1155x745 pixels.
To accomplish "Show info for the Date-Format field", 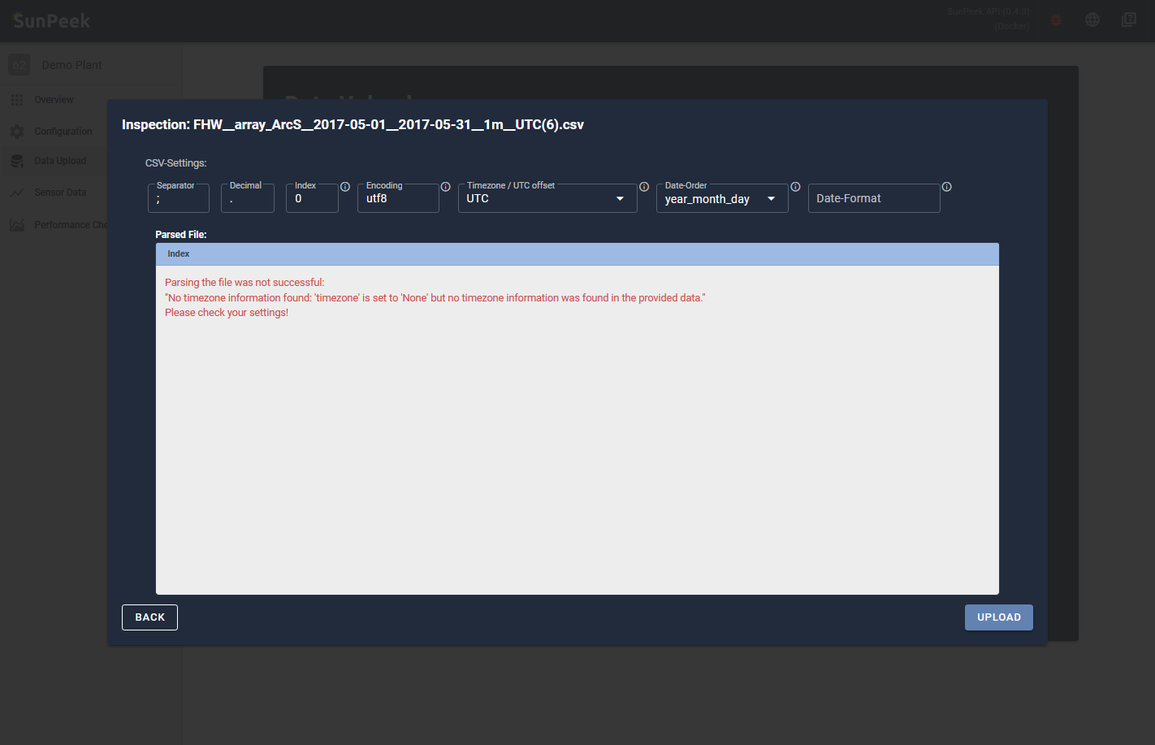I will [947, 187].
